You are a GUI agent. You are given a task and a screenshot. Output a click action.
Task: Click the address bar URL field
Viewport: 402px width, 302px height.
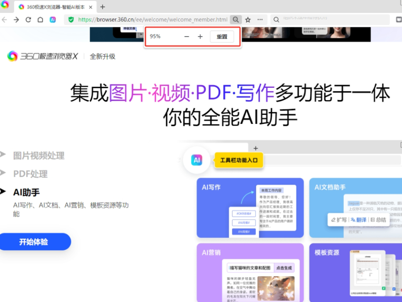click(153, 20)
